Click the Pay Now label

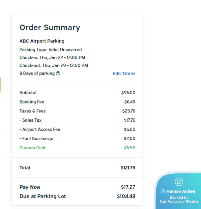30,187
